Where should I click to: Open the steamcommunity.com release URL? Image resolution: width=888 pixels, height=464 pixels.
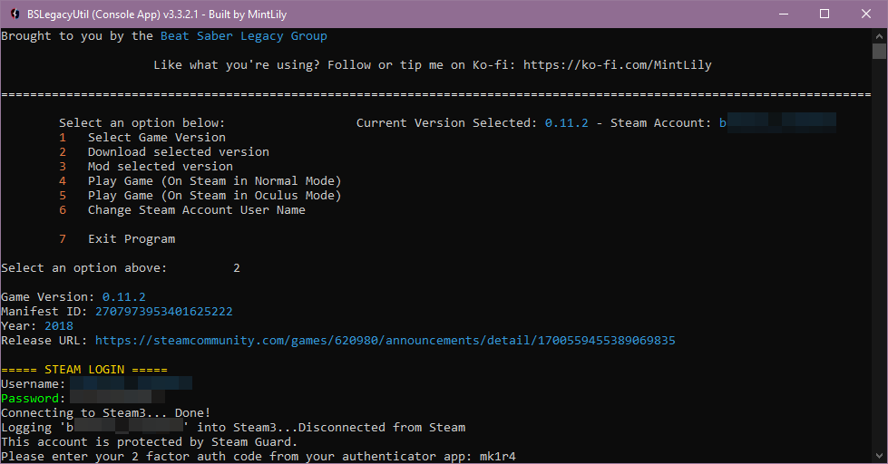[x=385, y=341]
